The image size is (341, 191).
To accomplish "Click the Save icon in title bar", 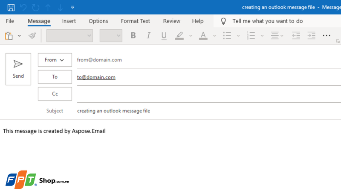I will tap(11, 7).
